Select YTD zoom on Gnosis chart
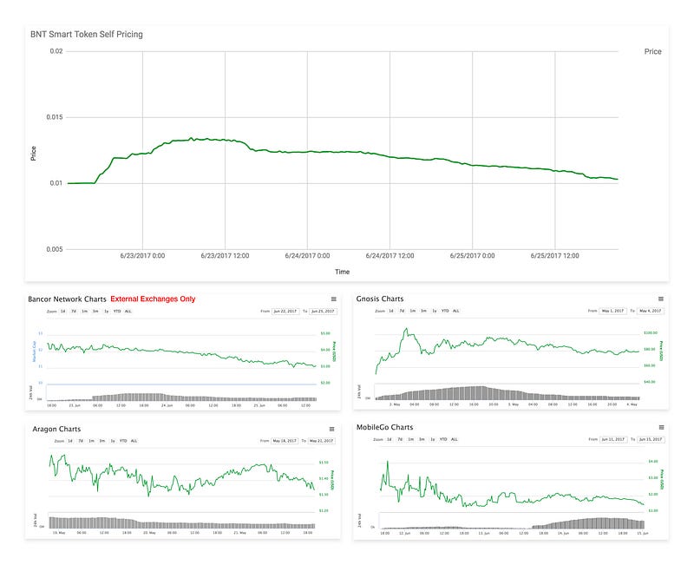Image resolution: width=694 pixels, height=565 pixels. point(445,311)
